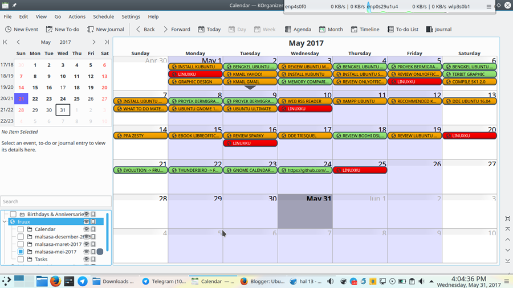Screen dimensions: 513x288
Task: Expand hidden events under Tuesday May 2
Action: (250, 88)
